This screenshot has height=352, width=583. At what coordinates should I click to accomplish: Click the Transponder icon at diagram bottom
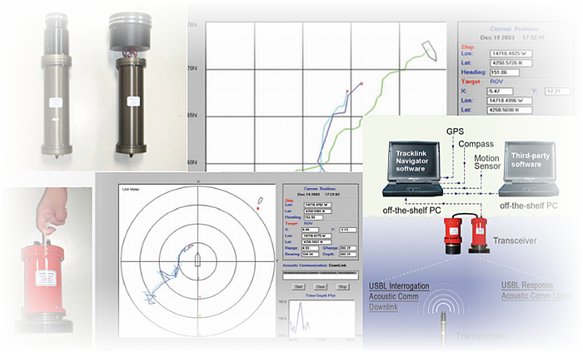click(443, 322)
